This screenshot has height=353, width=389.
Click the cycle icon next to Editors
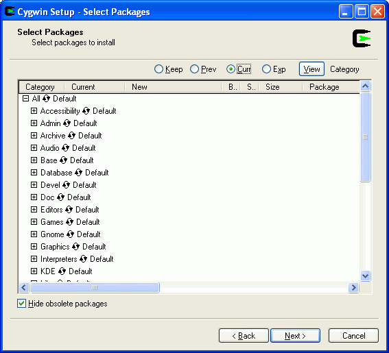(x=69, y=210)
